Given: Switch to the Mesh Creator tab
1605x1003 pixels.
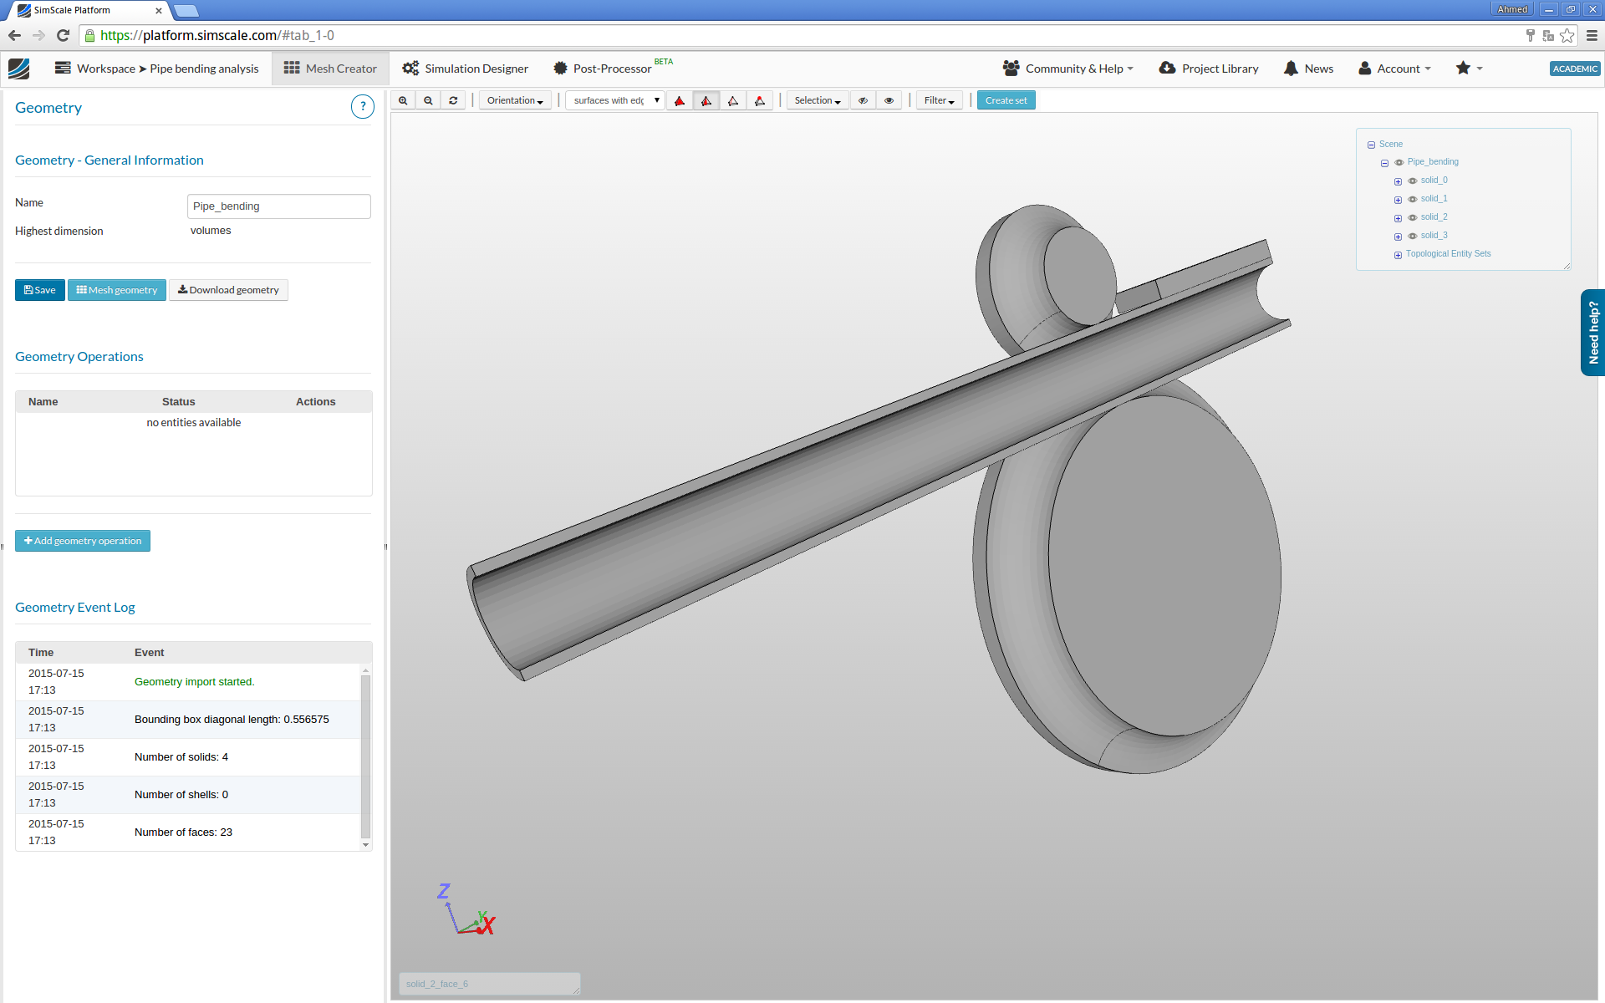Looking at the screenshot, I should coord(330,69).
